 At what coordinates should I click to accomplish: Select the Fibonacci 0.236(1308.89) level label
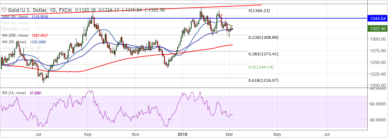pyautogui.click(x=263, y=37)
